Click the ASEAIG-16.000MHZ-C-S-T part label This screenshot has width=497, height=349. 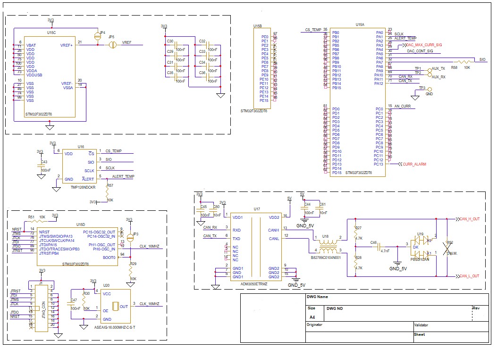pos(115,327)
